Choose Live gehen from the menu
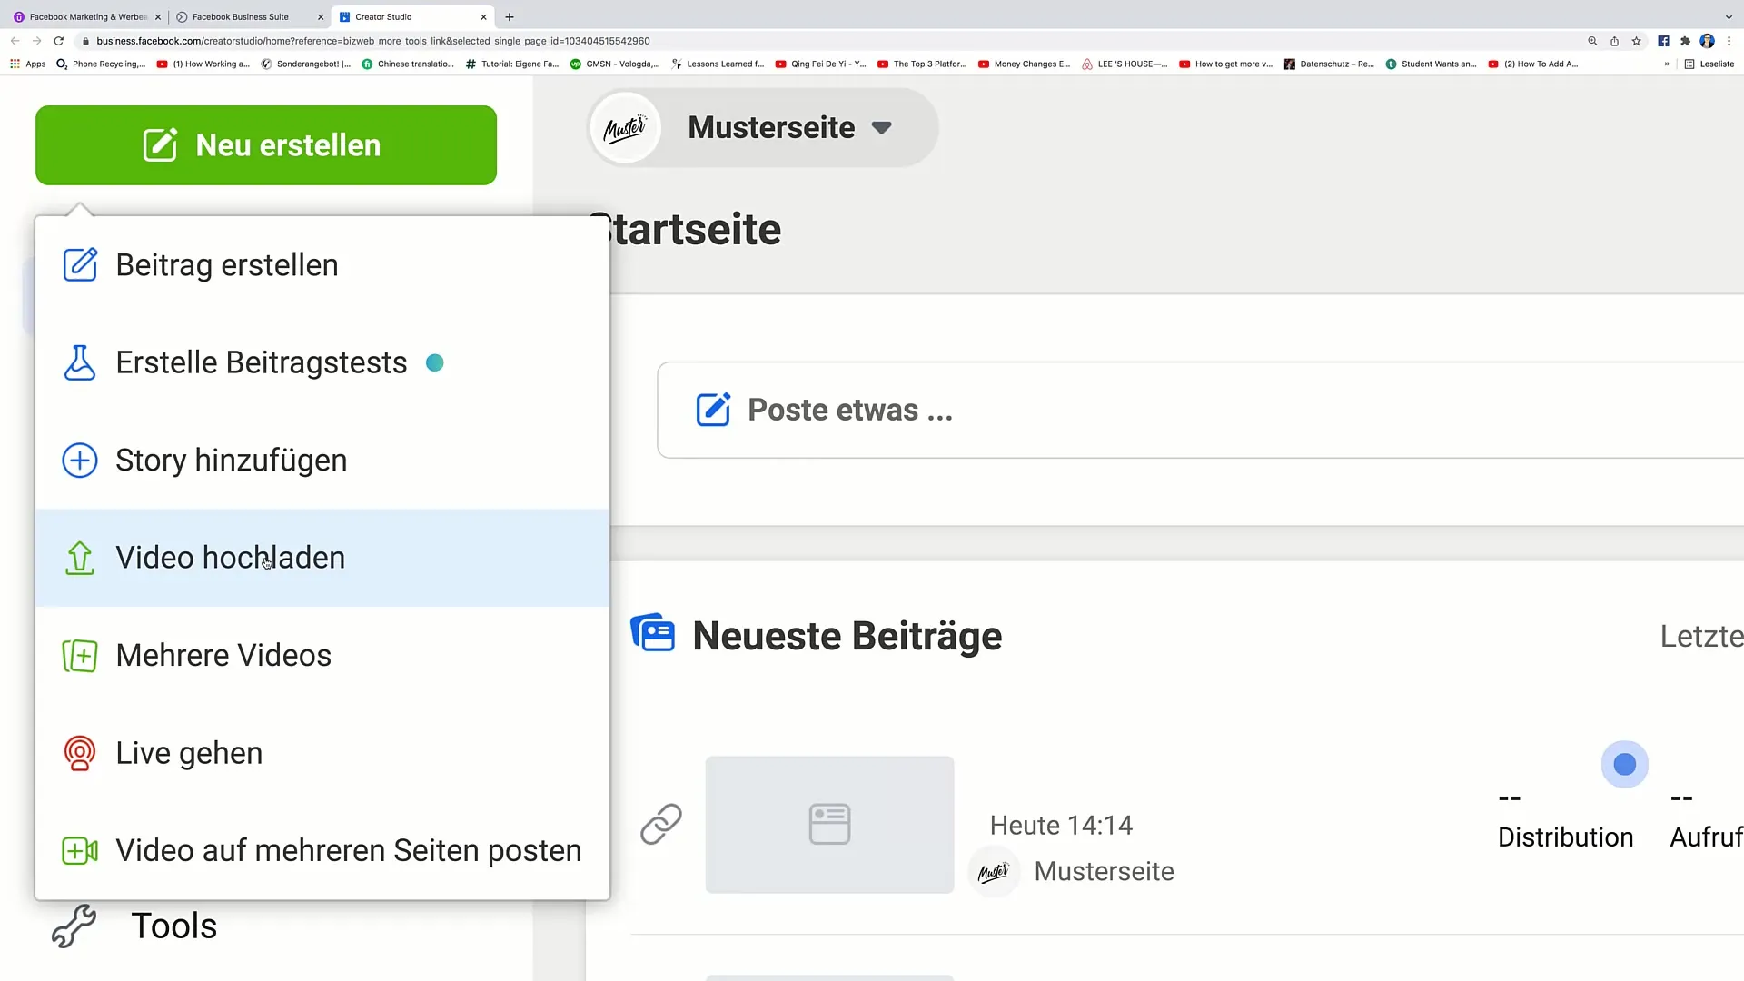Image resolution: width=1744 pixels, height=981 pixels. 322,753
